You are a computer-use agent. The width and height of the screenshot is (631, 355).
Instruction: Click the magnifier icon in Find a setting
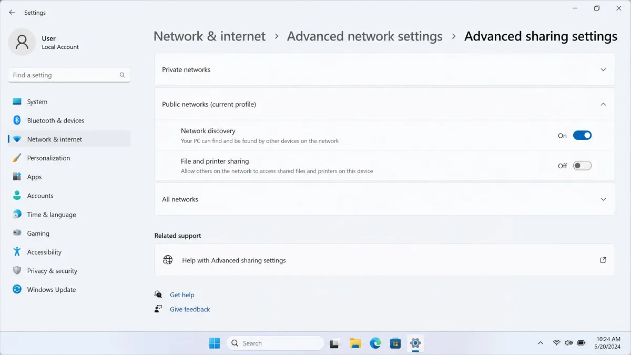[122, 75]
